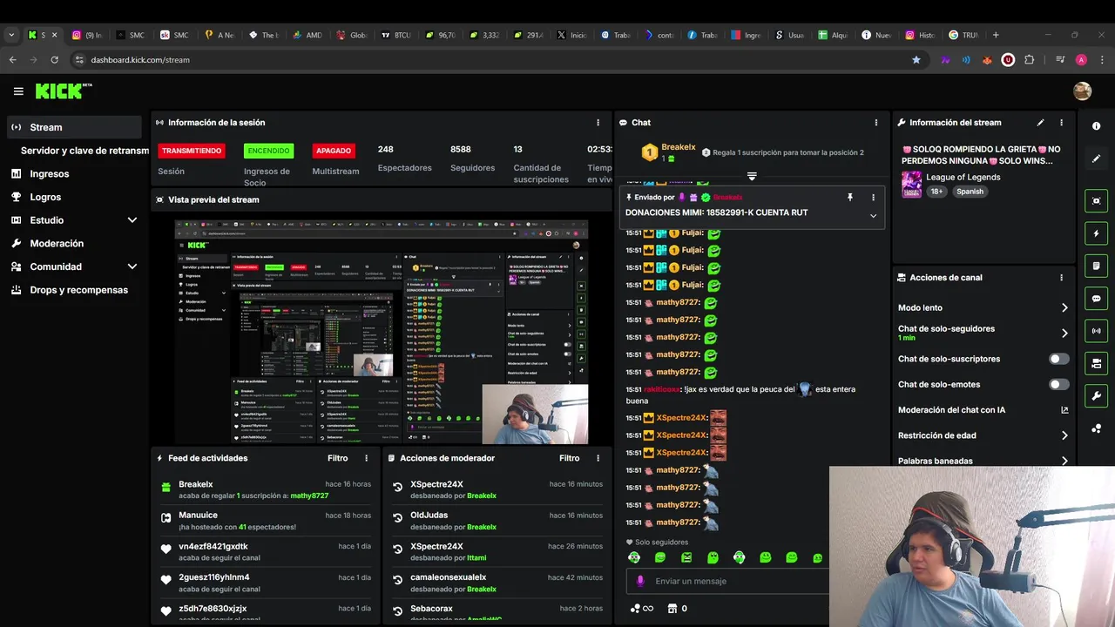The image size is (1115, 627).
Task: Click mathy8727 link in activity feed
Action: coord(309,496)
